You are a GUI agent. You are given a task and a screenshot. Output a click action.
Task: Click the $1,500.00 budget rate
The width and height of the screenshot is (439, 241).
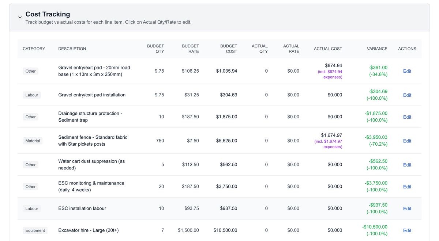[x=188, y=230]
